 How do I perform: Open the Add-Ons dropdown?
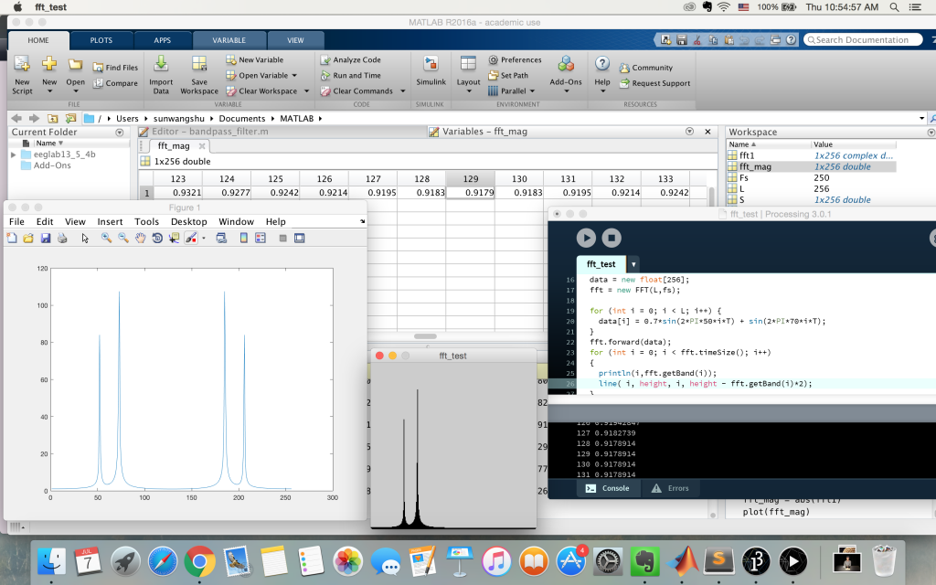point(566,91)
